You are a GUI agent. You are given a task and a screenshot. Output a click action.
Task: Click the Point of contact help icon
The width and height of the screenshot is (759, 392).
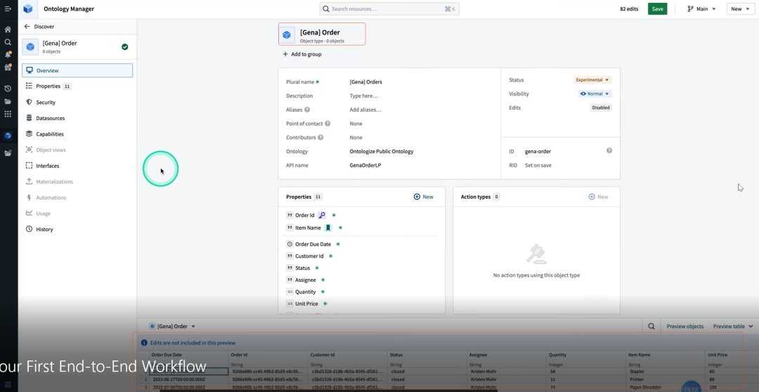tap(327, 124)
